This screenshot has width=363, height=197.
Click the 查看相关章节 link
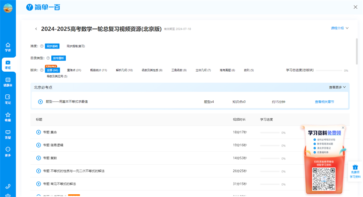click(324, 102)
